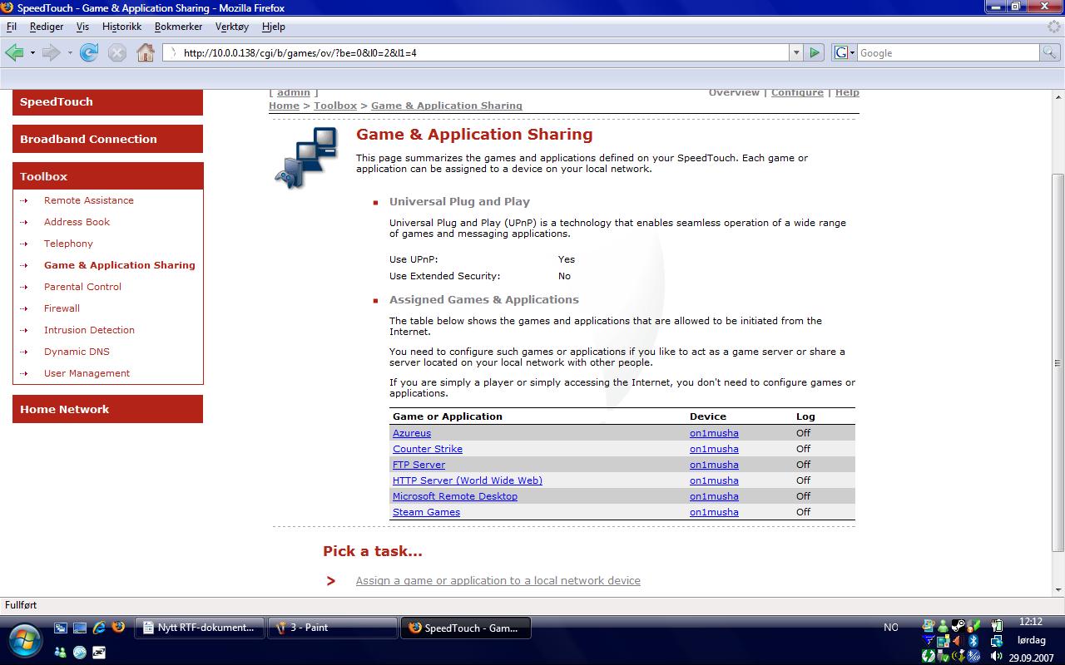This screenshot has width=1065, height=665.
Task: Click the Bluetooth icon in system tray
Action: point(973,641)
